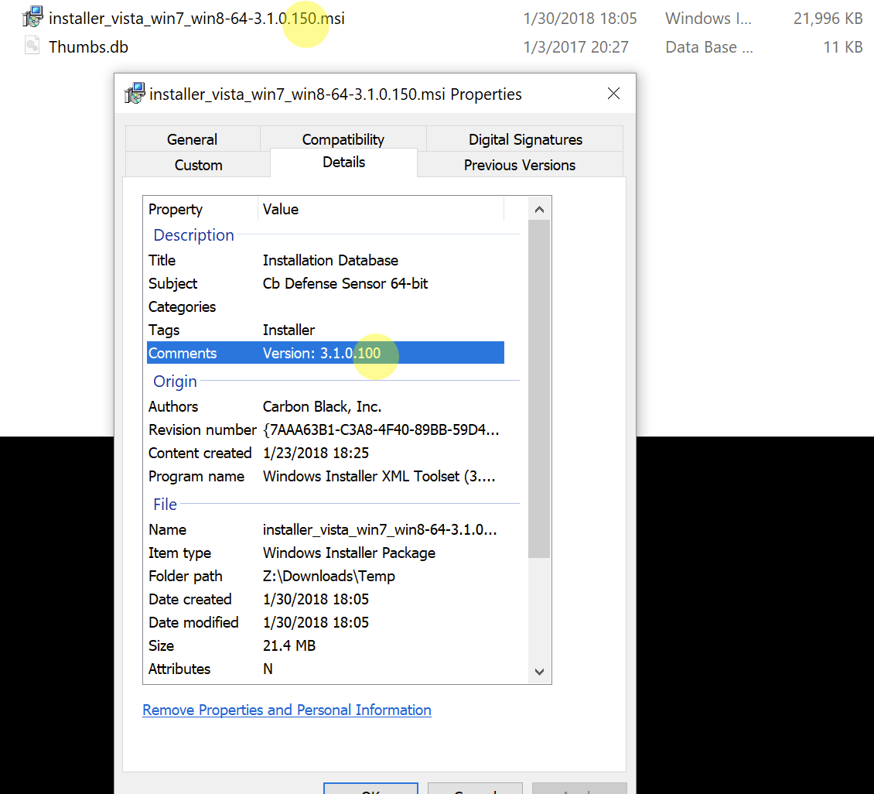Click the Thumbs.db file icon

coord(32,45)
